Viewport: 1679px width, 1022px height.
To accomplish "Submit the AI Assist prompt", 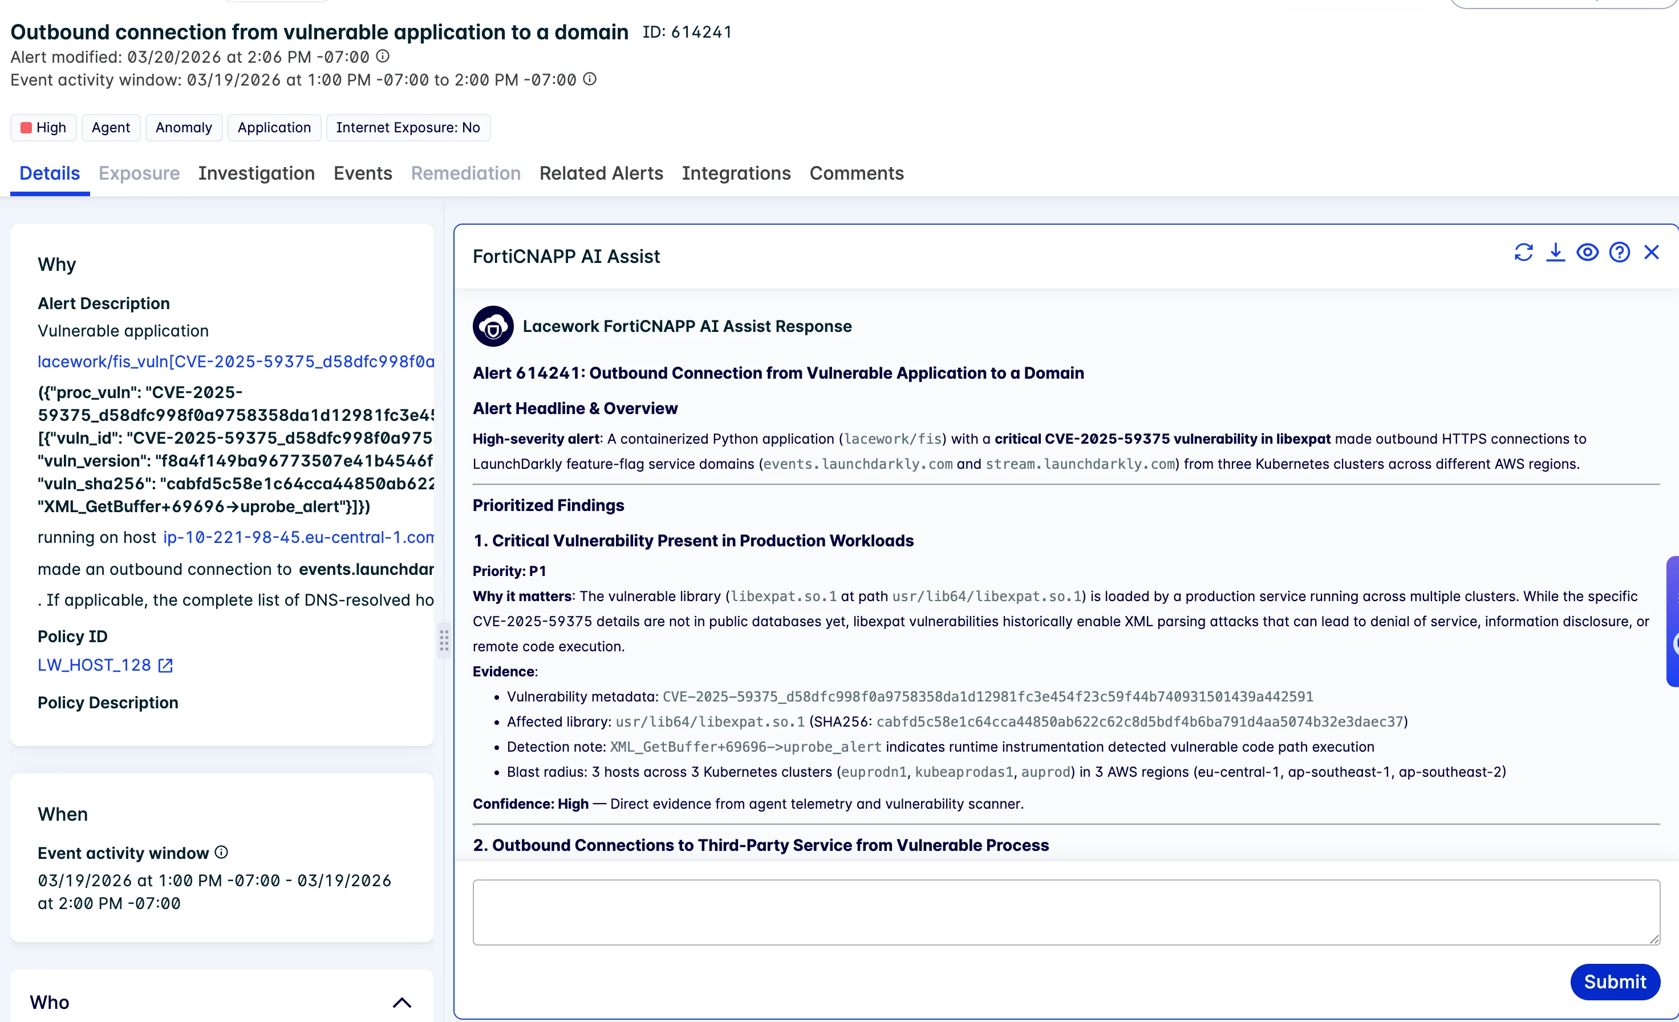I will click(x=1615, y=982).
